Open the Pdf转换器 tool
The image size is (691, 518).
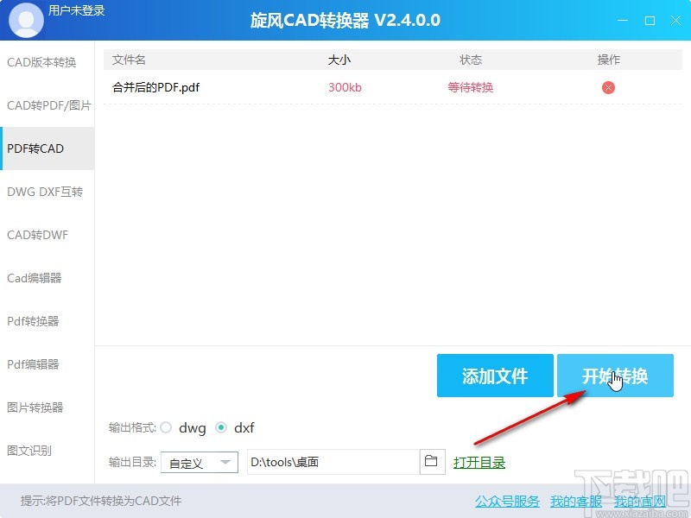[35, 321]
